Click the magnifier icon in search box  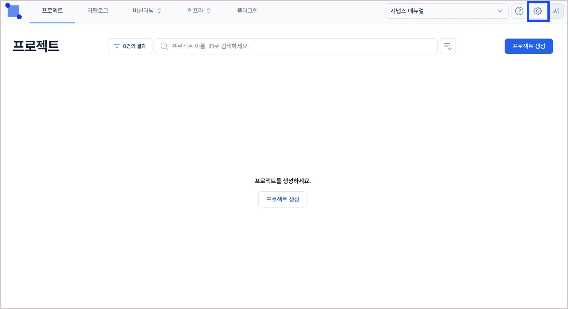coord(164,46)
